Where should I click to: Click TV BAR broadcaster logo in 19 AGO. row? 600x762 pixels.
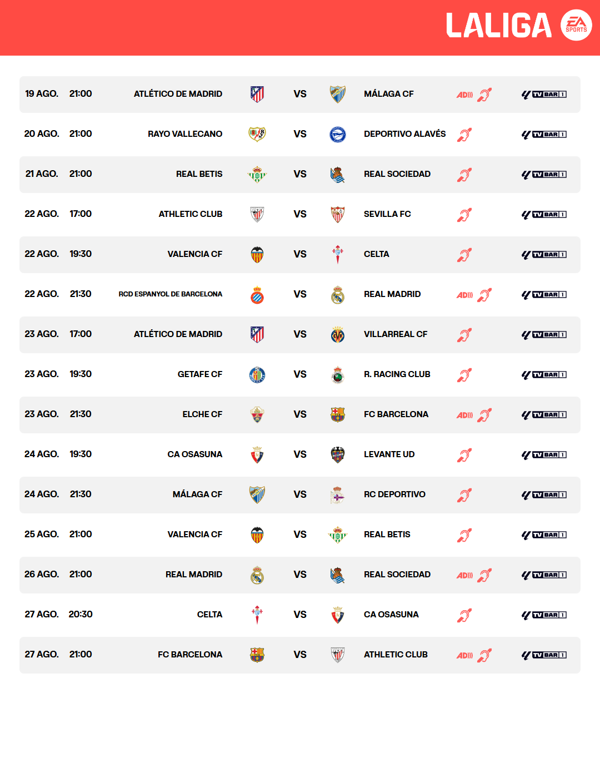tap(544, 95)
